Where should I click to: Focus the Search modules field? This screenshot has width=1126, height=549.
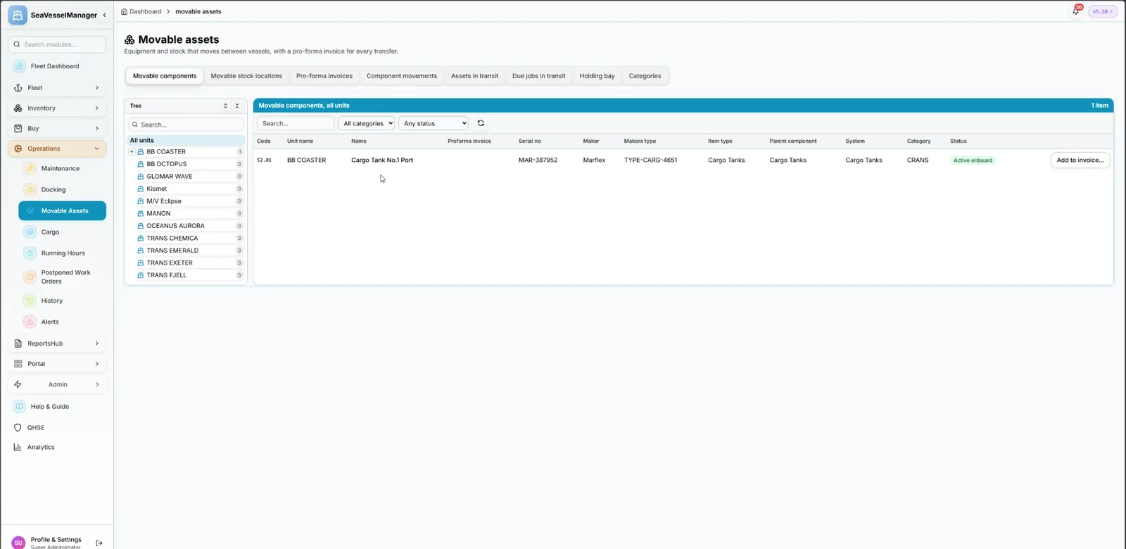[x=57, y=44]
